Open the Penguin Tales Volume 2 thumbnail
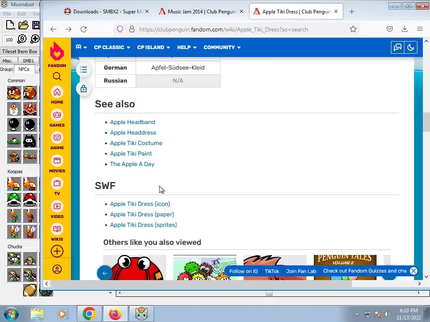The height and width of the screenshot is (322, 430). (345, 267)
